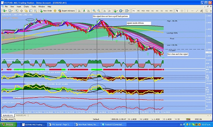Switch to the AUDUSD,M1 chart tab
Image resolution: width=213 pixels, height=127 pixels.
pos(21,115)
